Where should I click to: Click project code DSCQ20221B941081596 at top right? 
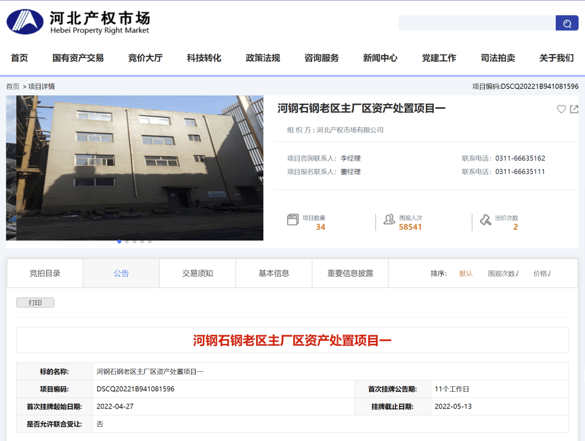click(x=539, y=87)
